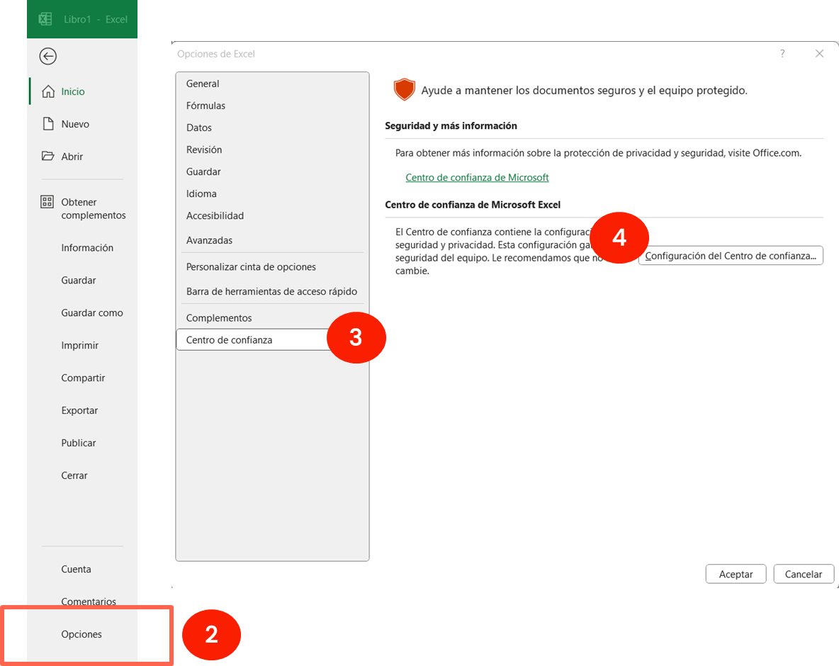Open the Centro de confianza de Microsoft link
This screenshot has height=666, width=839.
[x=477, y=178]
